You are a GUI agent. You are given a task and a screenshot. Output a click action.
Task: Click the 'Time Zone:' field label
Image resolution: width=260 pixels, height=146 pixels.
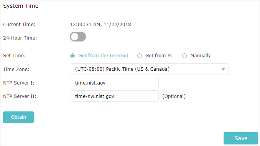[16, 69]
